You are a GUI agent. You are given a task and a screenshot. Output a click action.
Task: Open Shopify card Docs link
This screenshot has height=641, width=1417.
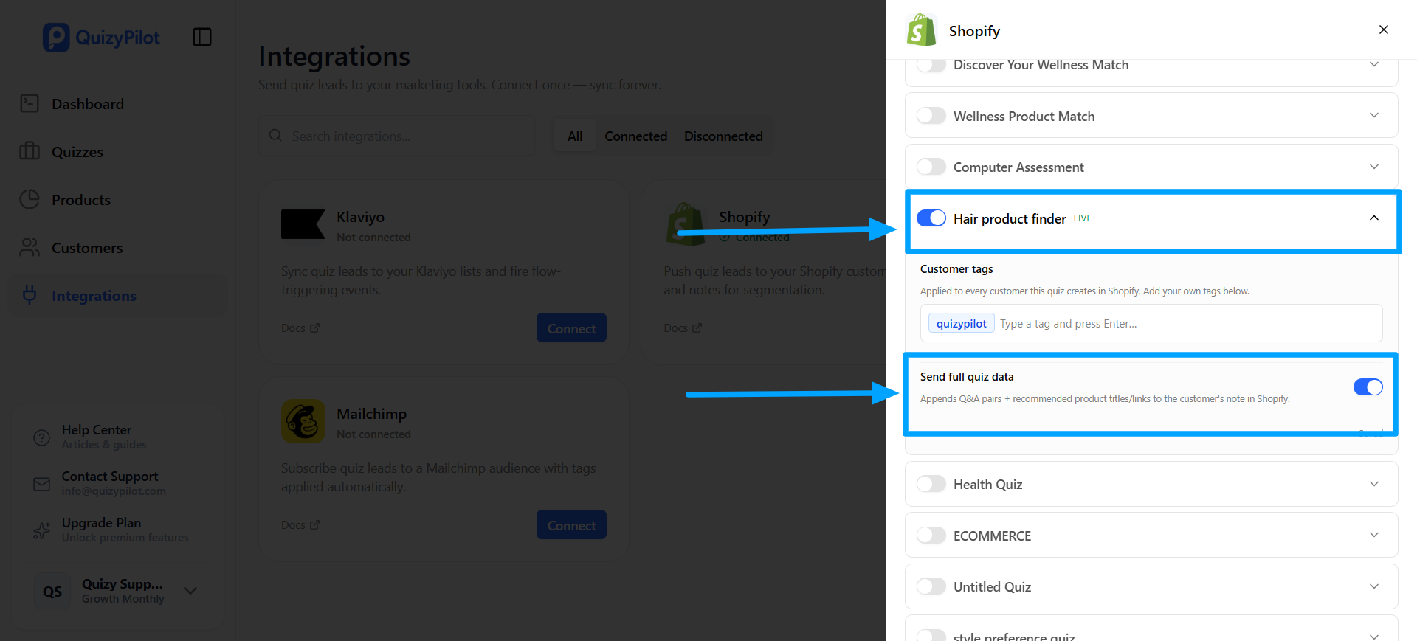(x=683, y=328)
